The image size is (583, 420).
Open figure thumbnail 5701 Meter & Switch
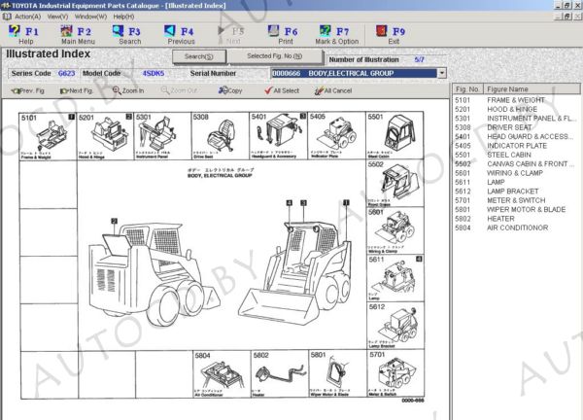pos(394,374)
